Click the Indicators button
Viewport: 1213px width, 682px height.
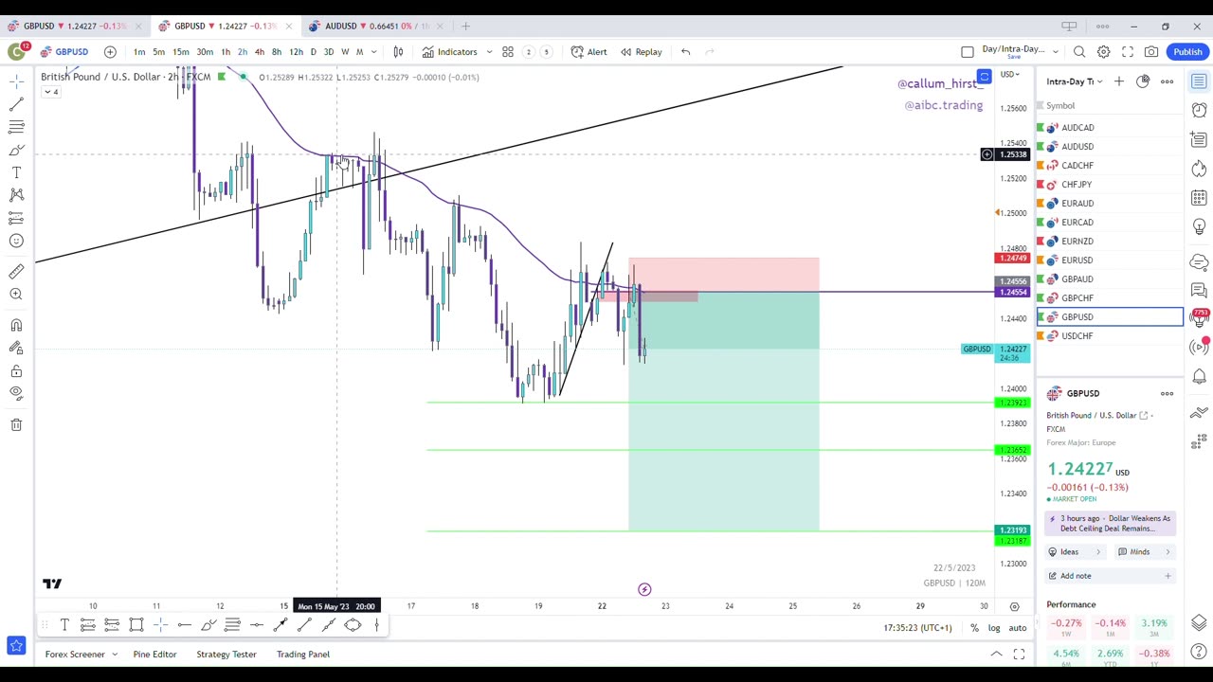(x=450, y=52)
